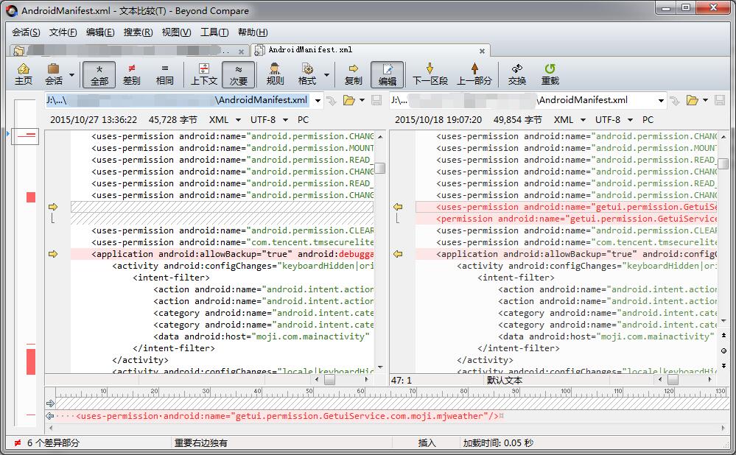Click the left save file icon
Screen dimensions: 736x455
click(376, 100)
